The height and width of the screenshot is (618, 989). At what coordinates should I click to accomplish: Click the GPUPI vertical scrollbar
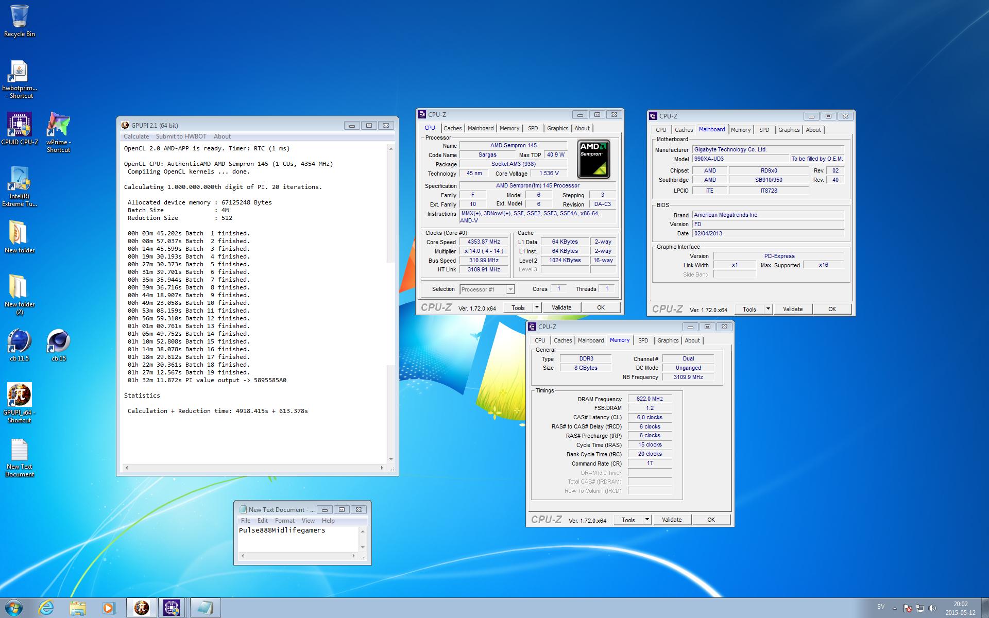tap(391, 304)
